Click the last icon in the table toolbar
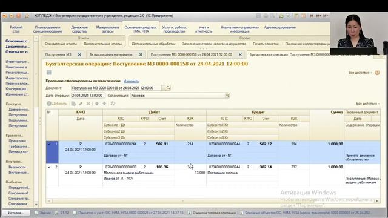Screen dimensions: 388x218 [x=113, y=104]
